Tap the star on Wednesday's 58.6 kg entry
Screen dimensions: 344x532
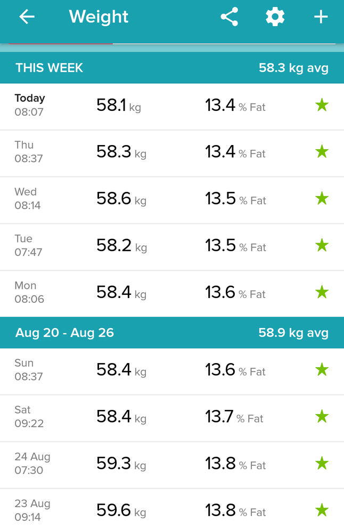tap(322, 198)
